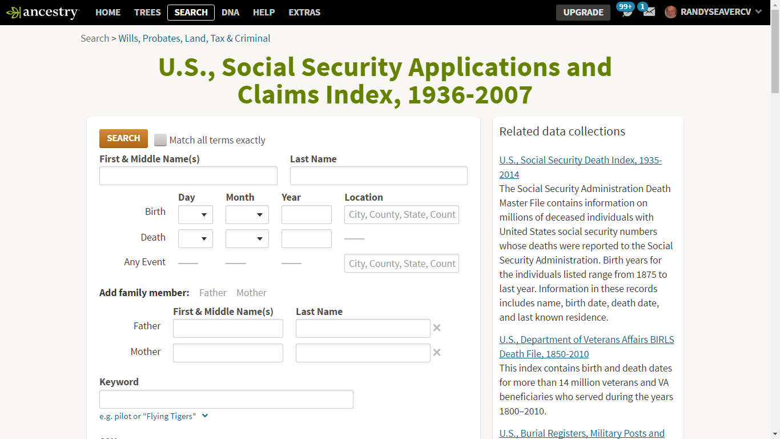Click the Birth Year input

coord(307,214)
